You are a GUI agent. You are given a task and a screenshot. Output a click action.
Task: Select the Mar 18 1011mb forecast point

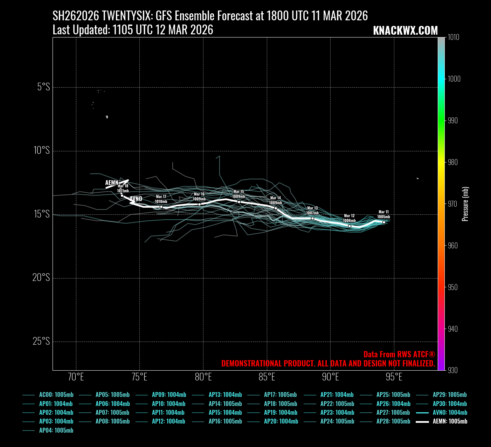(122, 195)
